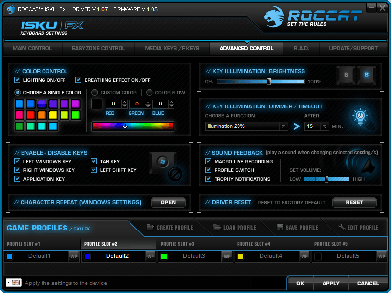The height and width of the screenshot is (293, 391).
Task: Toggle the Tab Key checkbox
Action: pyautogui.click(x=94, y=161)
